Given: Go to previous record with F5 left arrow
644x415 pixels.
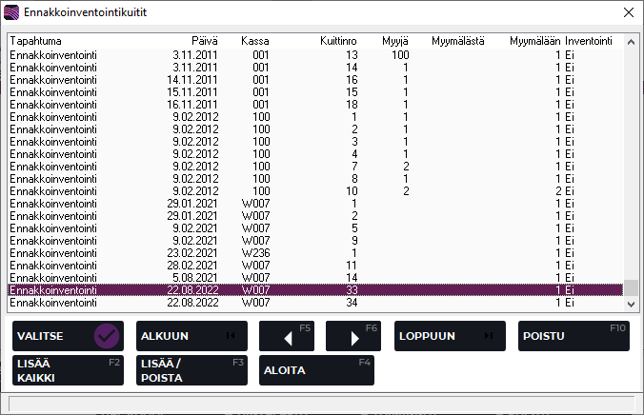Looking at the screenshot, I should pos(286,336).
